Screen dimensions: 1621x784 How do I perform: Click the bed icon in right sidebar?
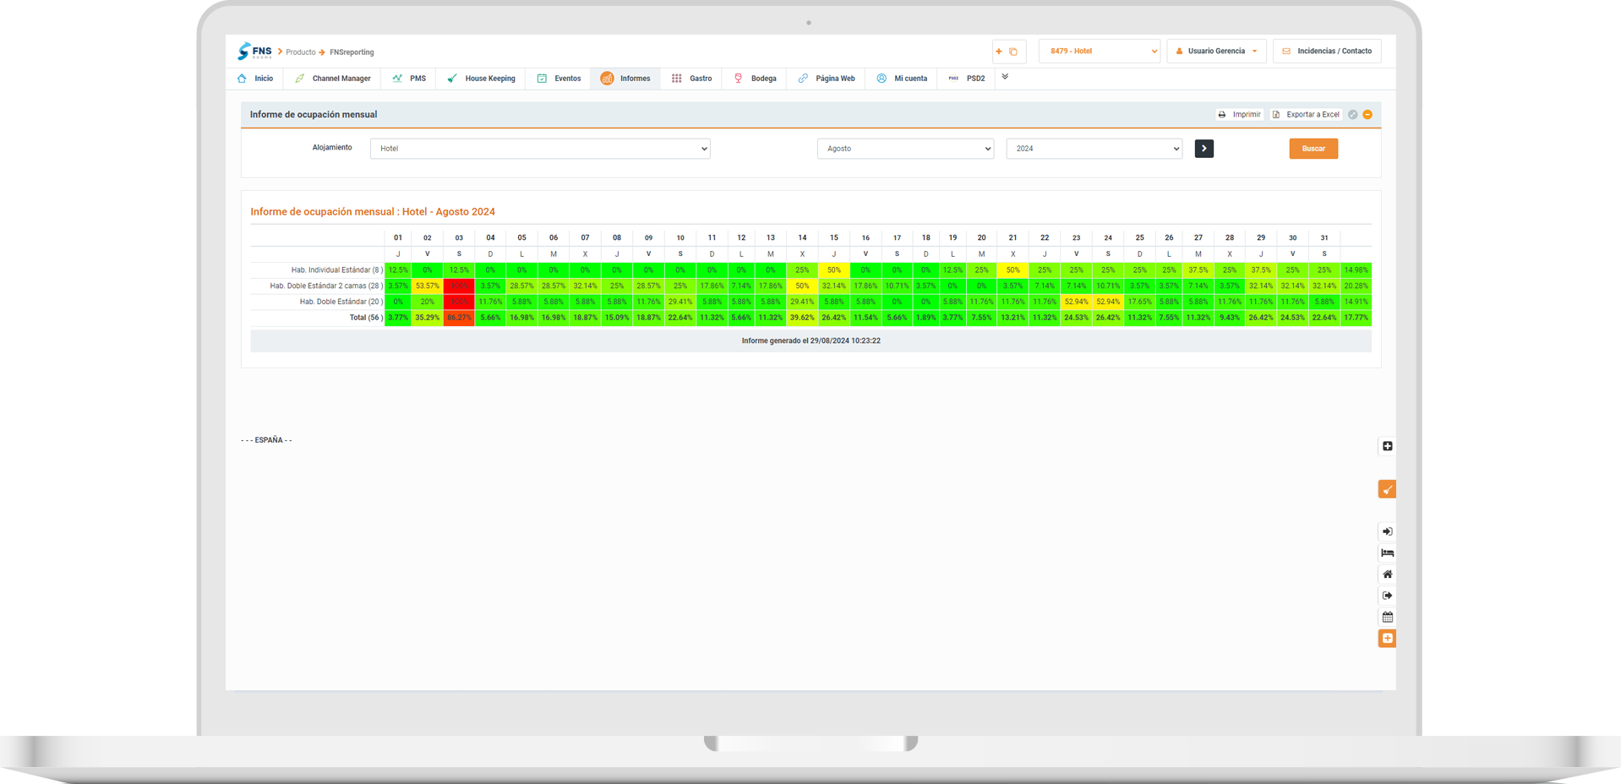coord(1387,553)
